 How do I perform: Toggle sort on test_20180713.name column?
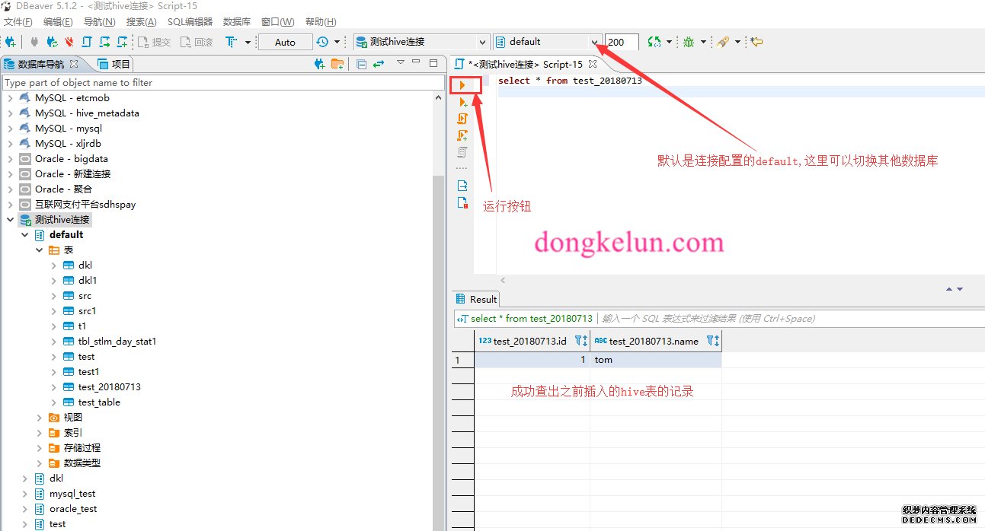(712, 341)
